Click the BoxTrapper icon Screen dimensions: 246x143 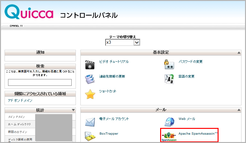(89, 136)
